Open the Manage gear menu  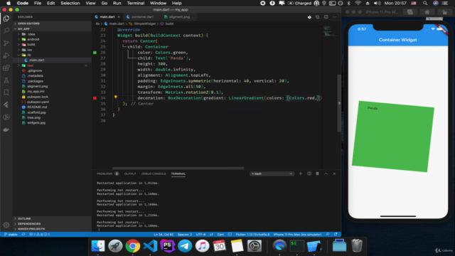[6, 225]
